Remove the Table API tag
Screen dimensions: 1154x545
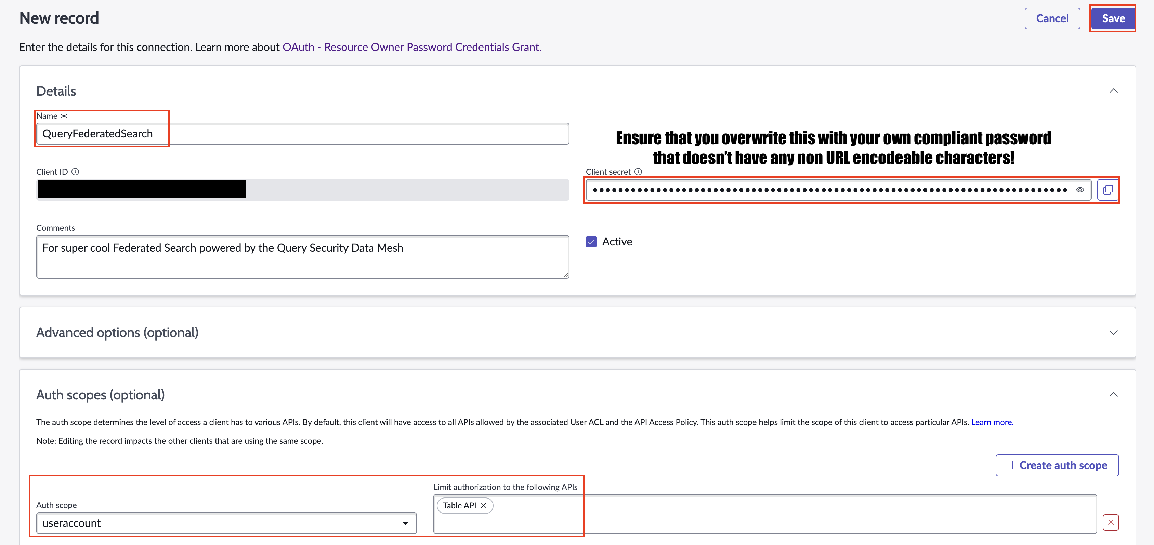tap(483, 506)
